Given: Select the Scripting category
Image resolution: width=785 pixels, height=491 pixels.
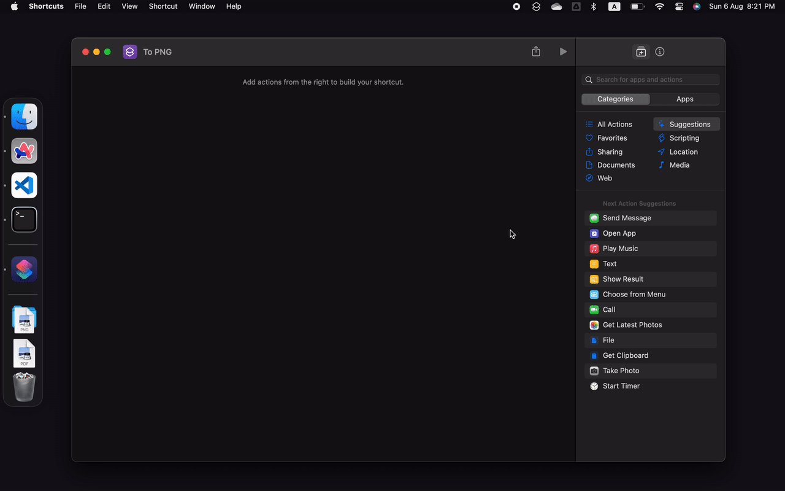Looking at the screenshot, I should pyautogui.click(x=683, y=137).
